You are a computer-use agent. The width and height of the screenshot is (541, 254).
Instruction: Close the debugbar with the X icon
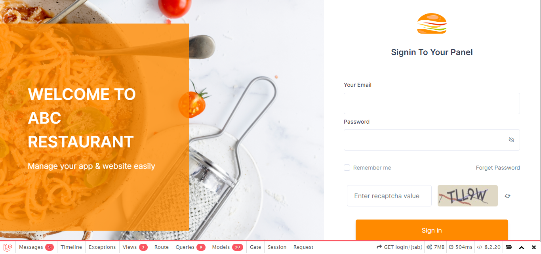[534, 247]
